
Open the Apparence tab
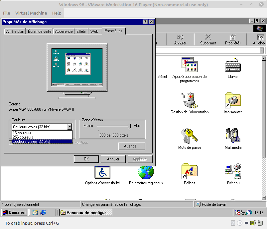click(64, 31)
